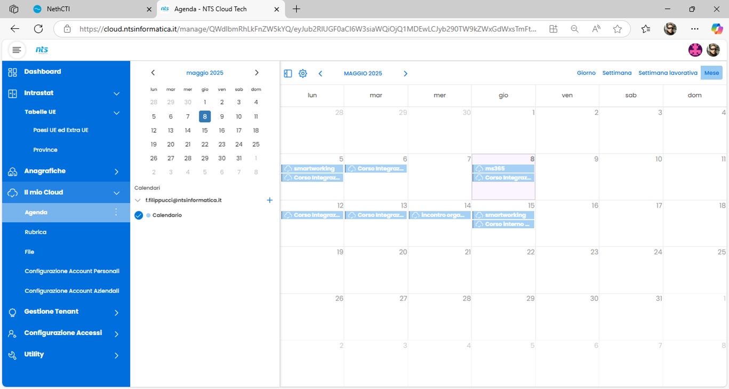Image resolution: width=729 pixels, height=389 pixels.
Task: Select day 15 in the mini calendar
Action: 205,130
